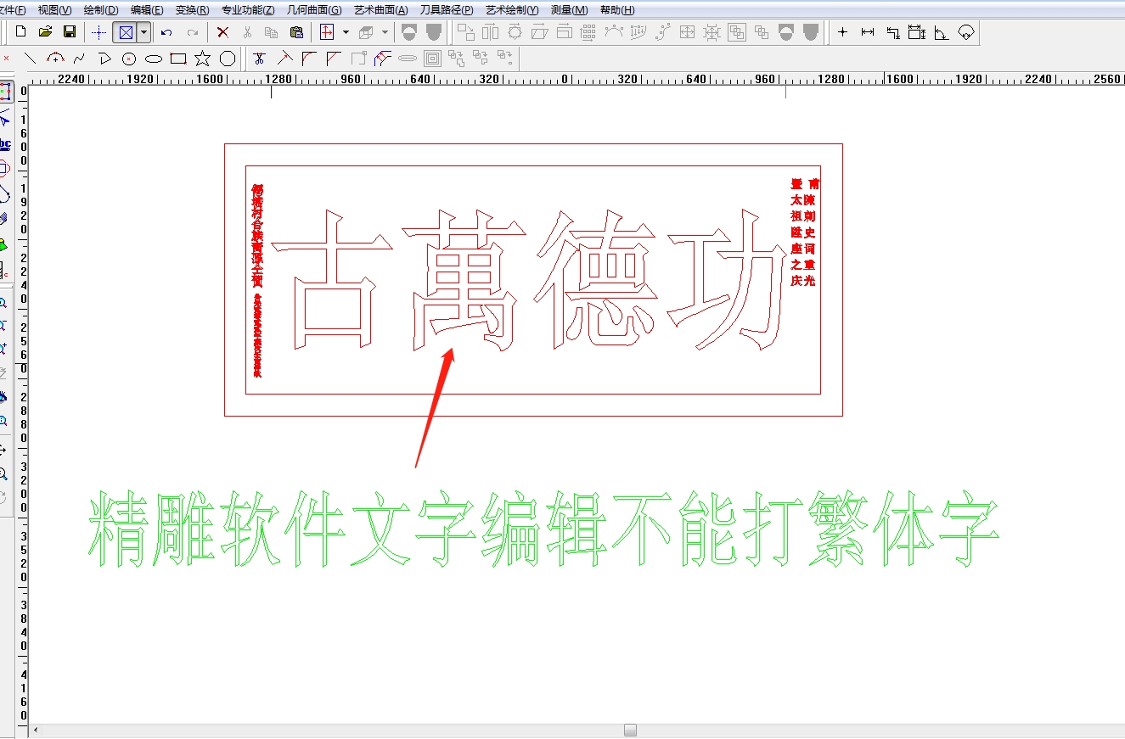Open the 帮助(H) menu
This screenshot has width=1125, height=739.
coord(617,10)
